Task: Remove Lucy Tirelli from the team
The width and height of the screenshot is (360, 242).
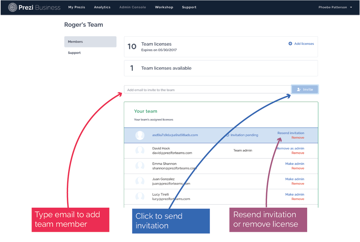Action: click(298, 199)
